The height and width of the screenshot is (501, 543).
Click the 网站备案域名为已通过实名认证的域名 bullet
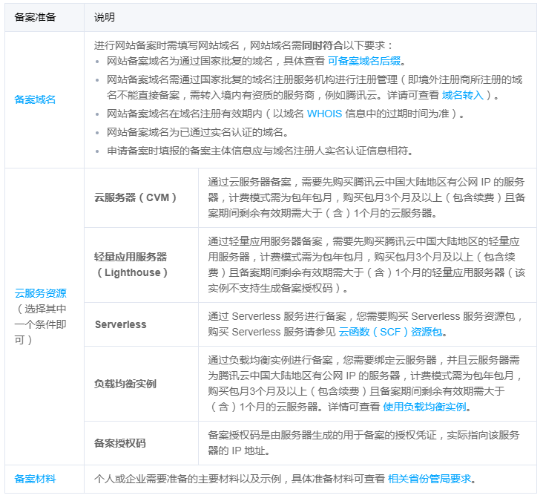point(197,132)
